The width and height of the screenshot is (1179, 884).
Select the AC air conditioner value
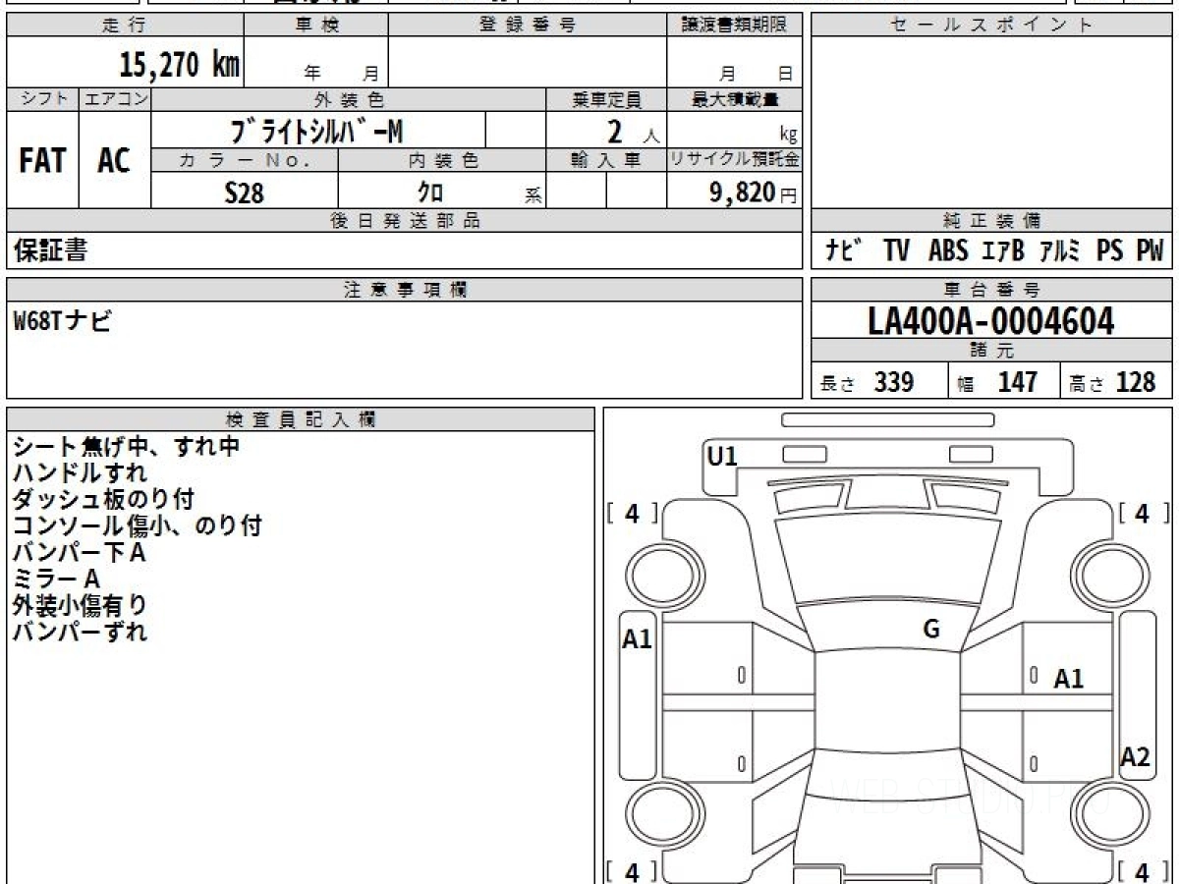click(114, 160)
